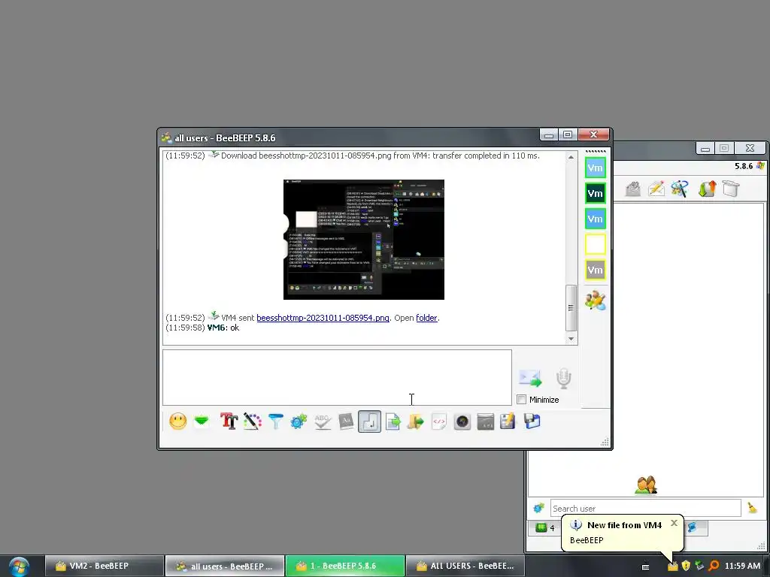Select the first light-blue Vm user avatar
Image resolution: width=770 pixels, height=577 pixels.
[596, 168]
